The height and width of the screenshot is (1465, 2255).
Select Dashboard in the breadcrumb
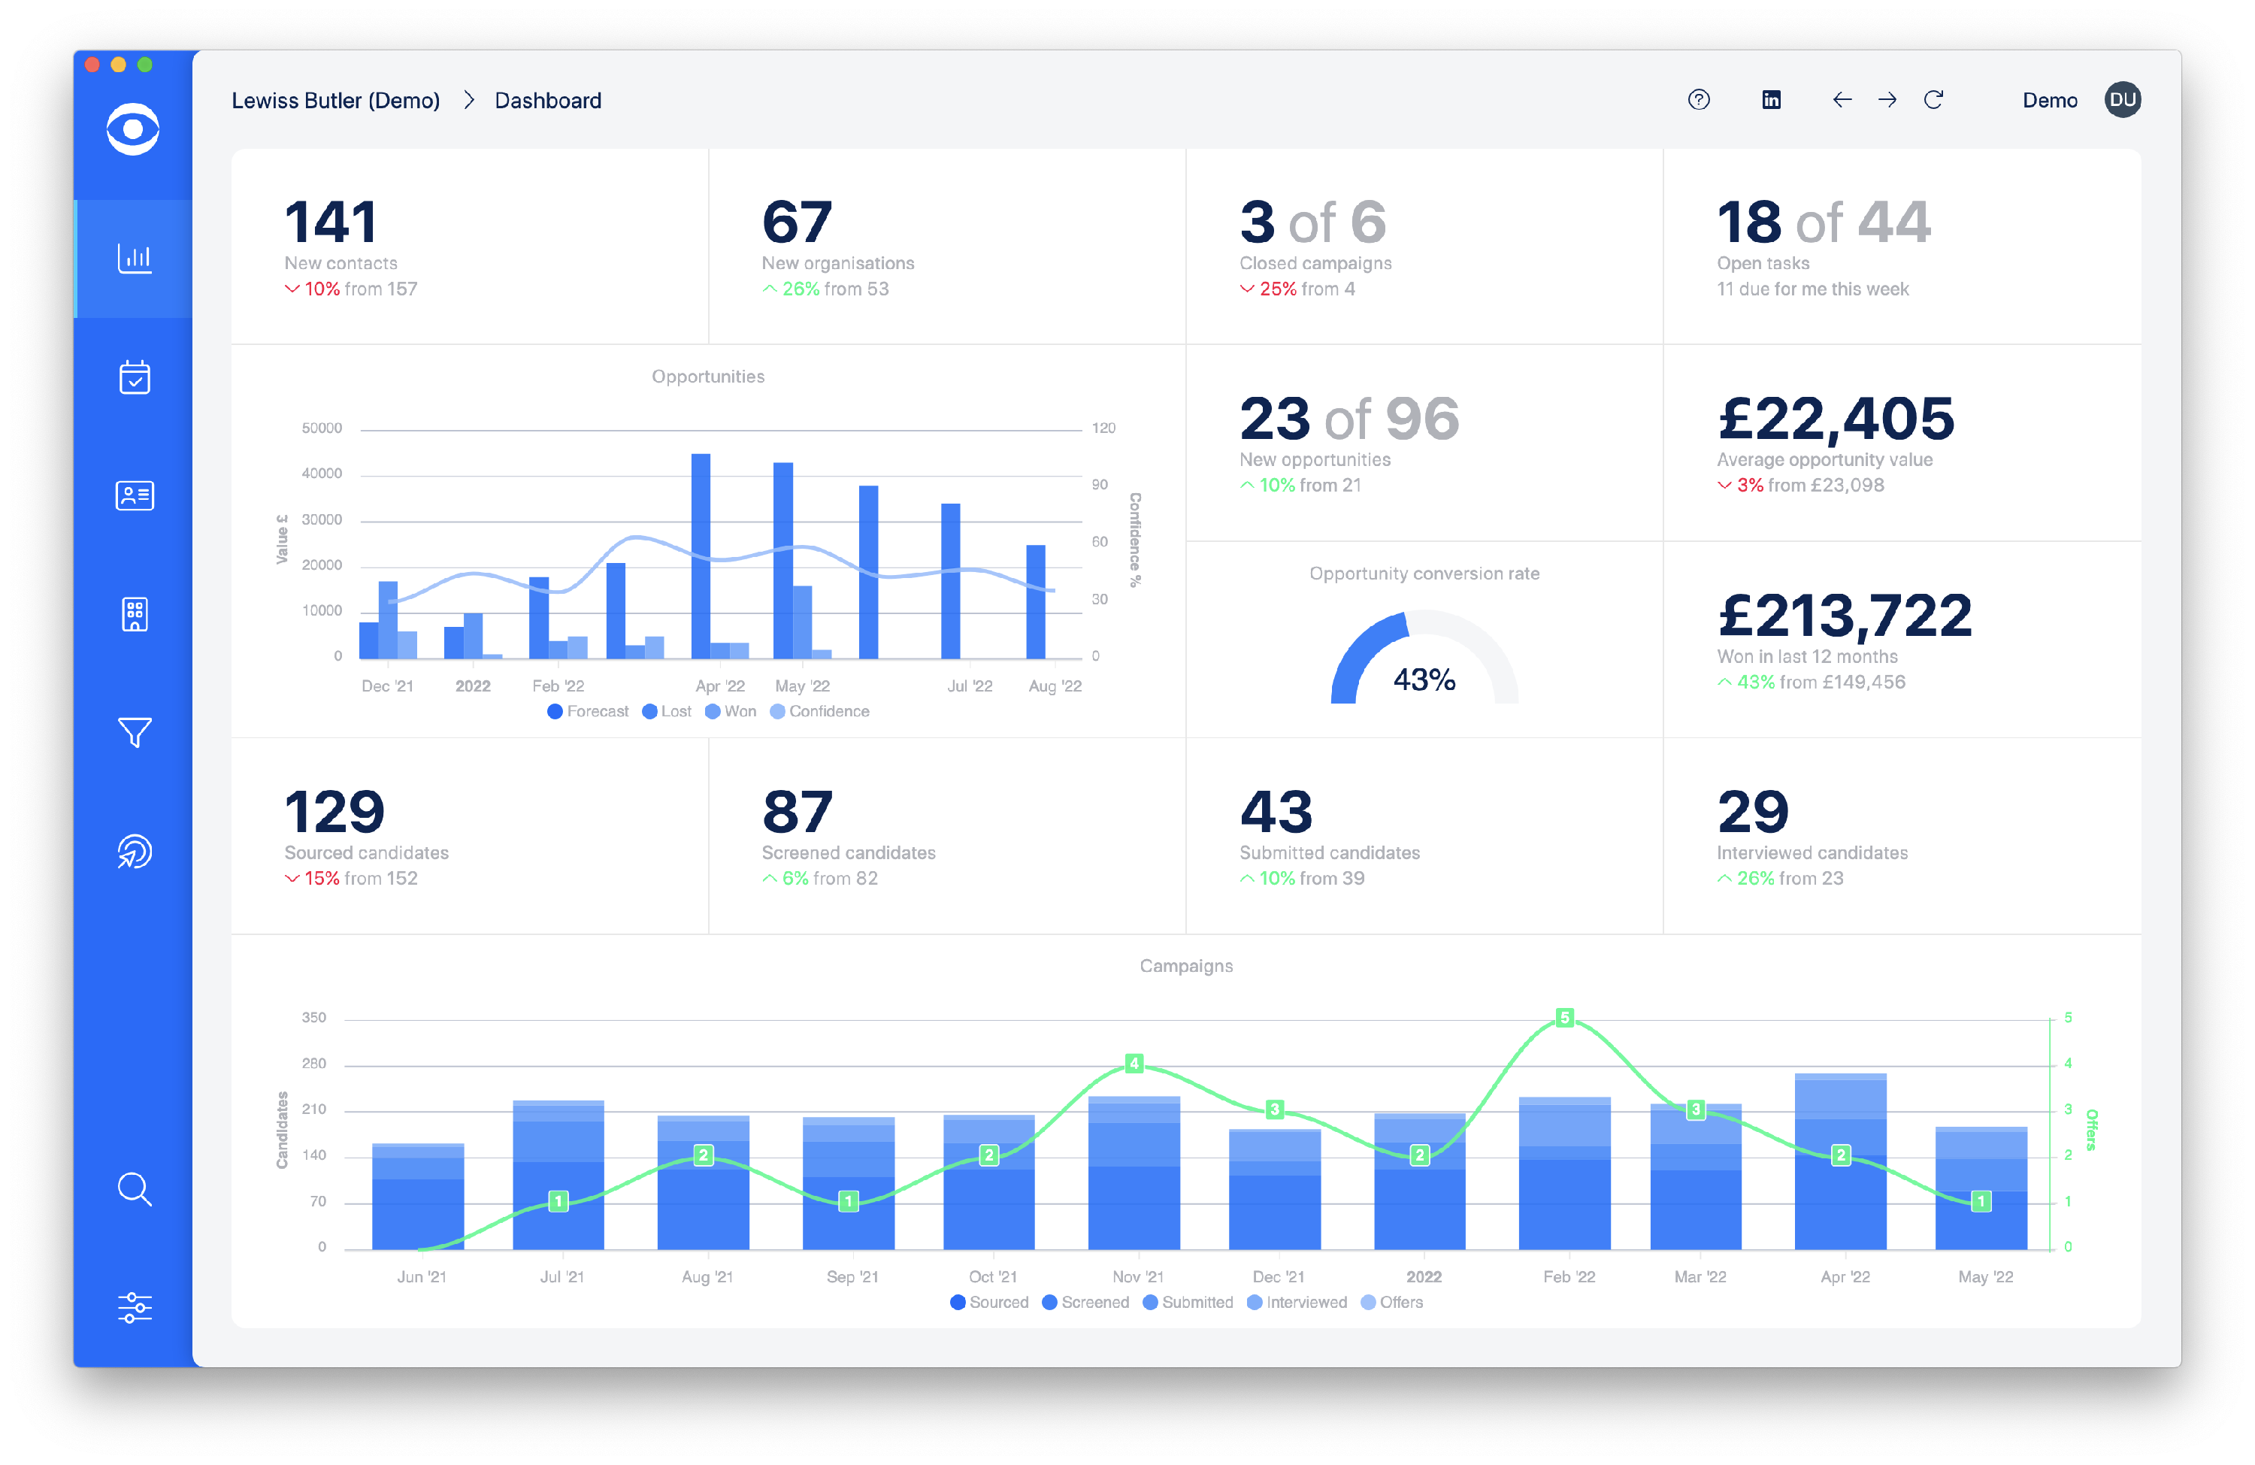(548, 99)
